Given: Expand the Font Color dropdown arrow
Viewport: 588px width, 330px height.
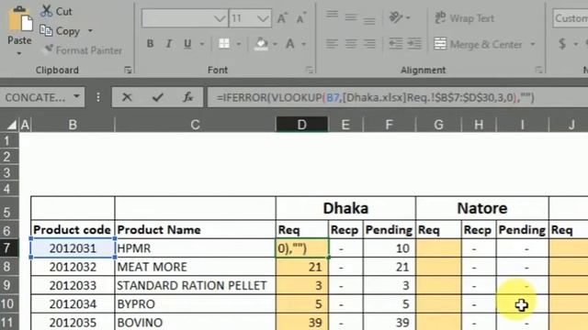Looking at the screenshot, I should pyautogui.click(x=304, y=44).
